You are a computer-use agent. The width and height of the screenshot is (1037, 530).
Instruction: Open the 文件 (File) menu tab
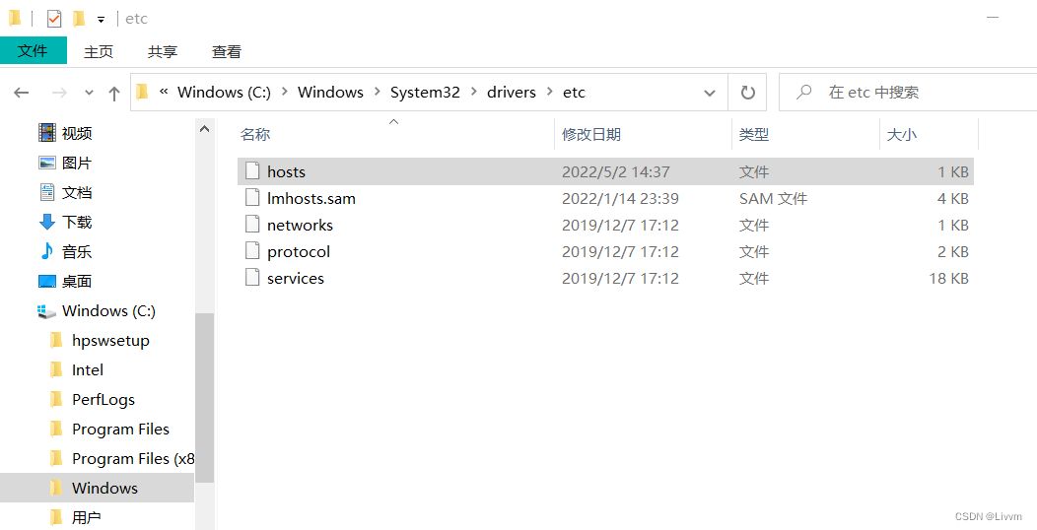pyautogui.click(x=33, y=51)
